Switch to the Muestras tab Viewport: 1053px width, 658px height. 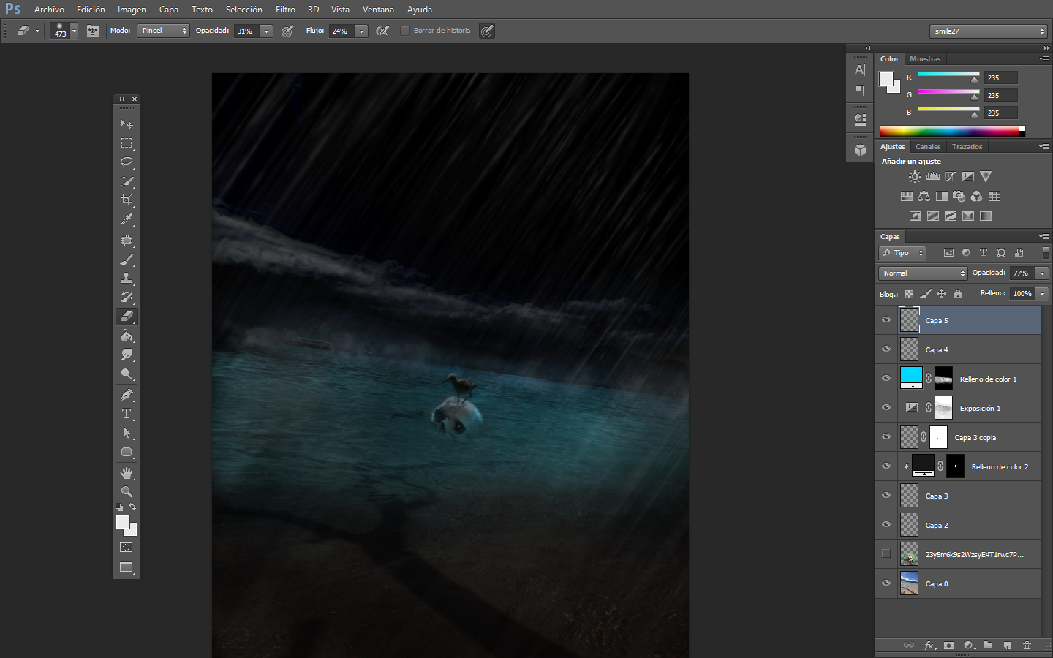click(x=925, y=58)
